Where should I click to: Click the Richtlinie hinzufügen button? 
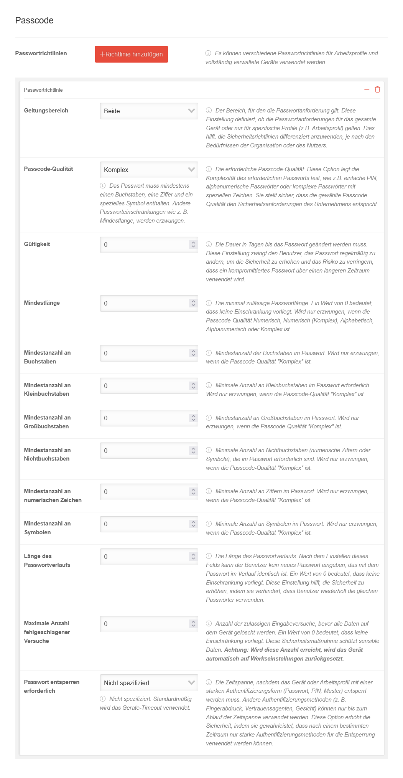(131, 54)
